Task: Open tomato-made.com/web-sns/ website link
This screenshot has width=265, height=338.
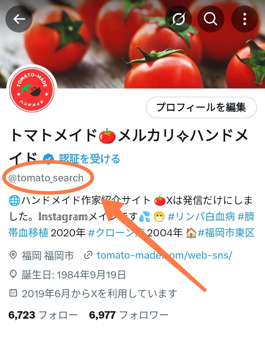Action: [164, 255]
